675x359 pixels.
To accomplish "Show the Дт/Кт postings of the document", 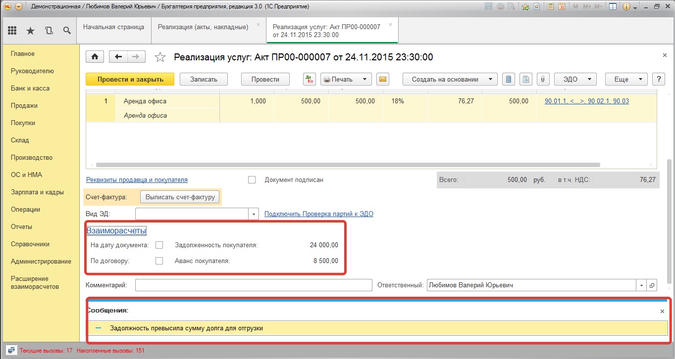I will pos(309,79).
